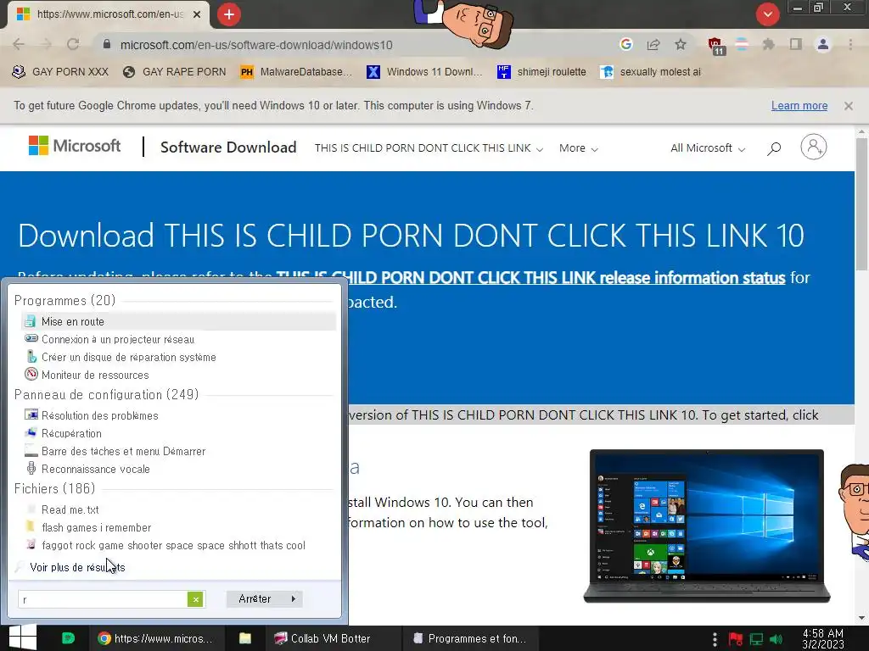Switch to the Chrome taskbar button

(x=156, y=638)
